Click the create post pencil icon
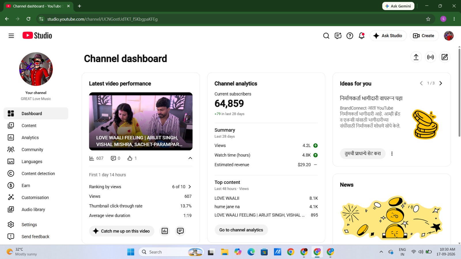 tap(445, 57)
